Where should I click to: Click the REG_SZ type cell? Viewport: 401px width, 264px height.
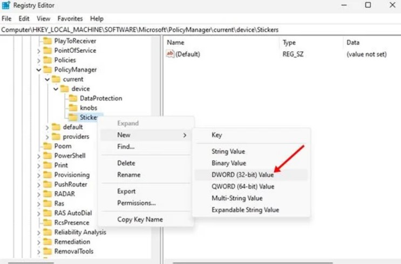293,54
